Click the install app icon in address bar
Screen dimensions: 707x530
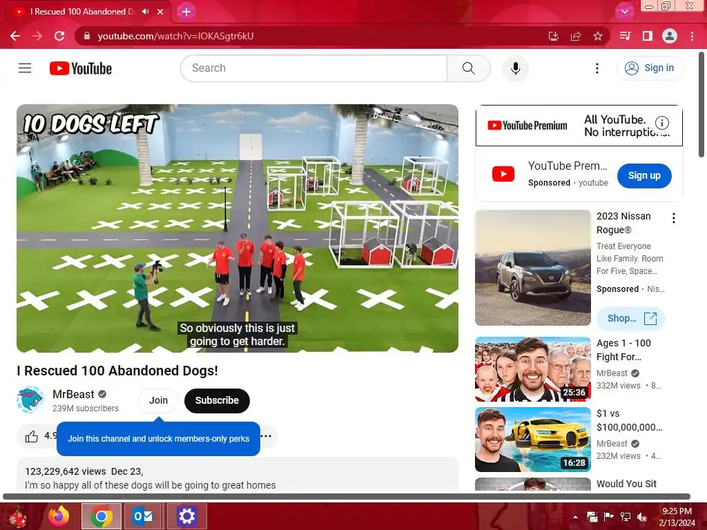(553, 36)
